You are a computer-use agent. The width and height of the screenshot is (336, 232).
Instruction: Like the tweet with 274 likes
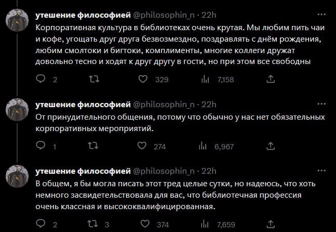(145, 147)
